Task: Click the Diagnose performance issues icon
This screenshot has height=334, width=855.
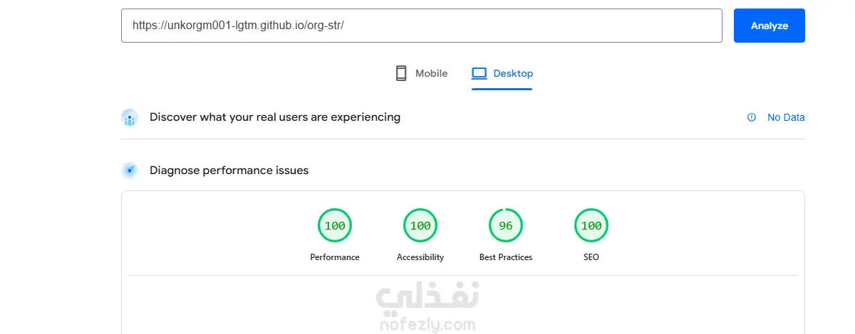Action: (130, 171)
